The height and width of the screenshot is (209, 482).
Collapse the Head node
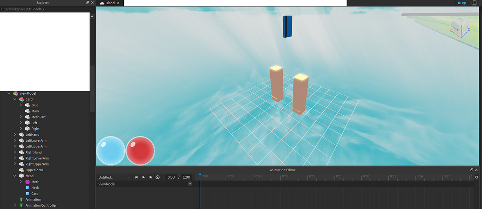pyautogui.click(x=15, y=176)
